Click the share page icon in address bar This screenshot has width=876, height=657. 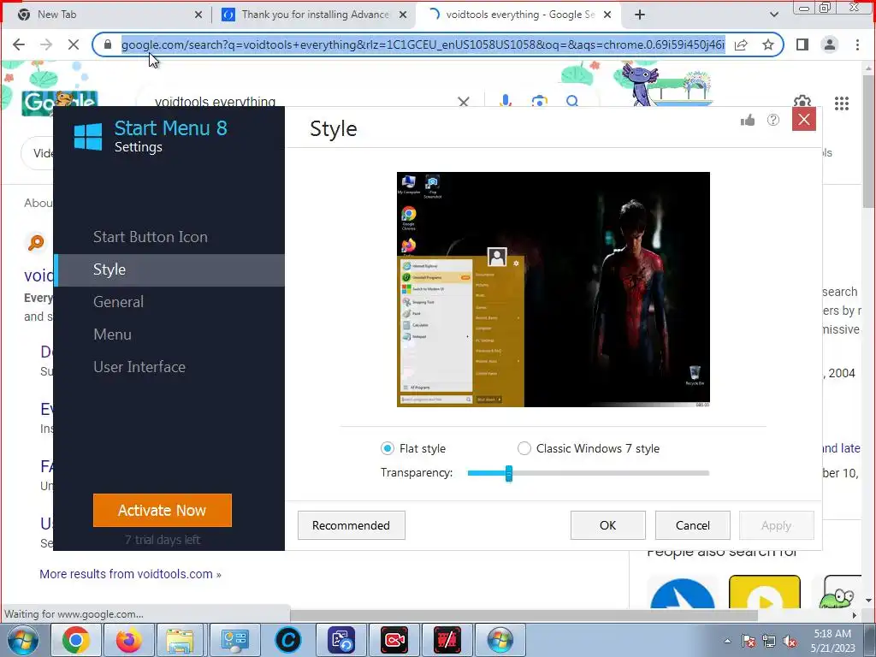click(x=742, y=44)
